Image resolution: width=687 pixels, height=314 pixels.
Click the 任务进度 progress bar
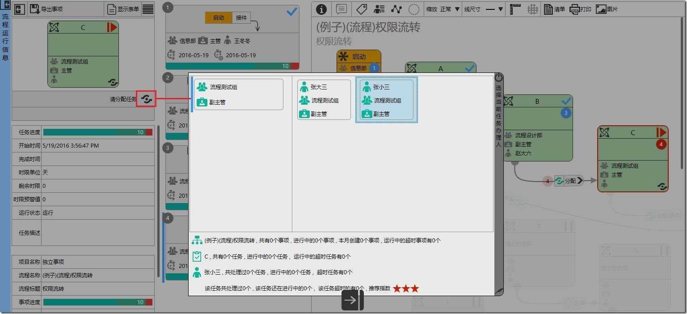tap(98, 132)
